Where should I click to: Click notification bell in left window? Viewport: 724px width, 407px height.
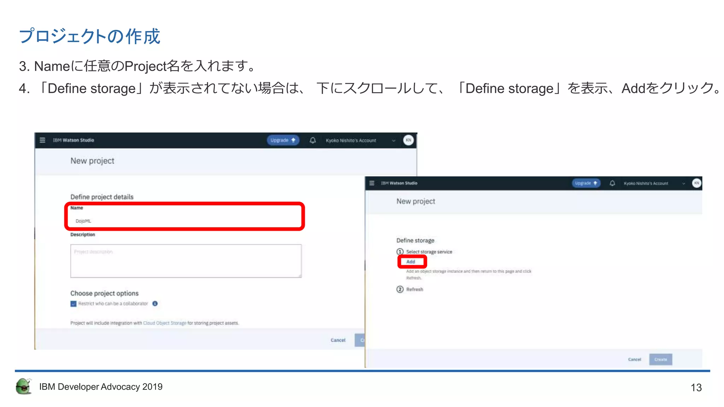(313, 140)
